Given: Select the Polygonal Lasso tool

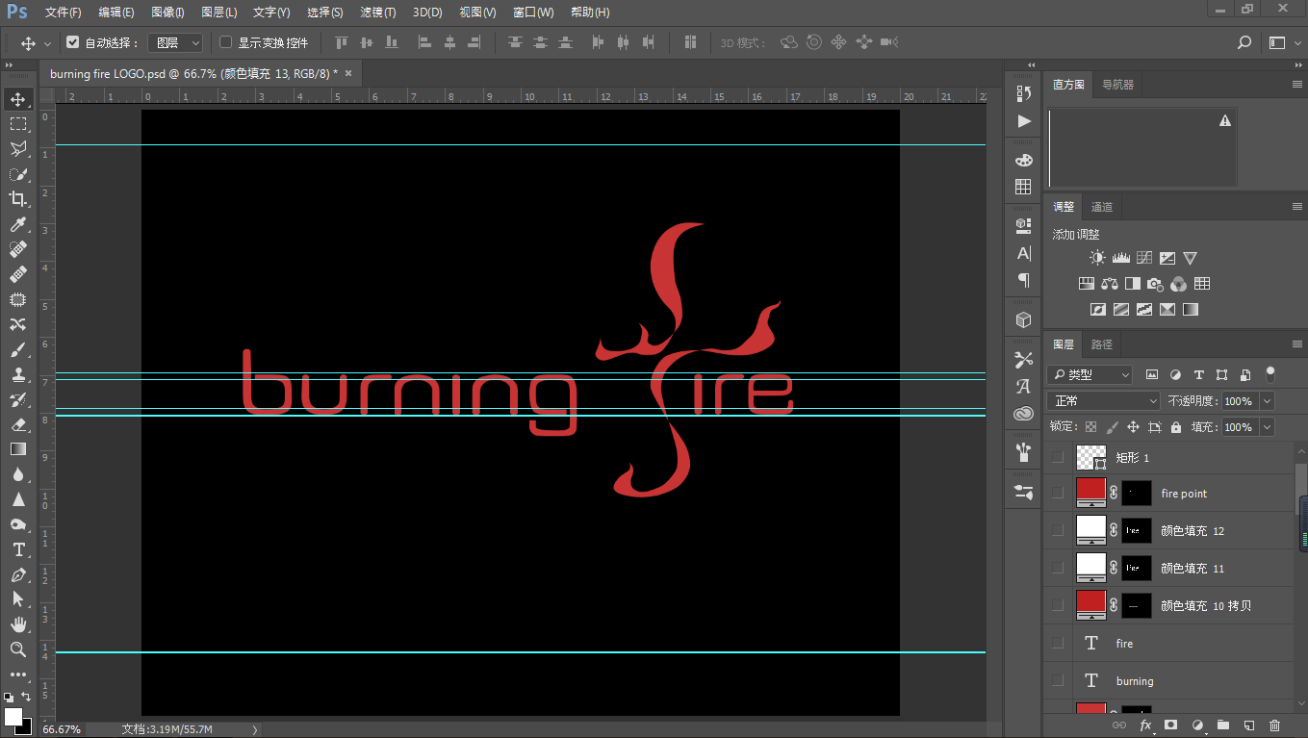Looking at the screenshot, I should pos(17,149).
